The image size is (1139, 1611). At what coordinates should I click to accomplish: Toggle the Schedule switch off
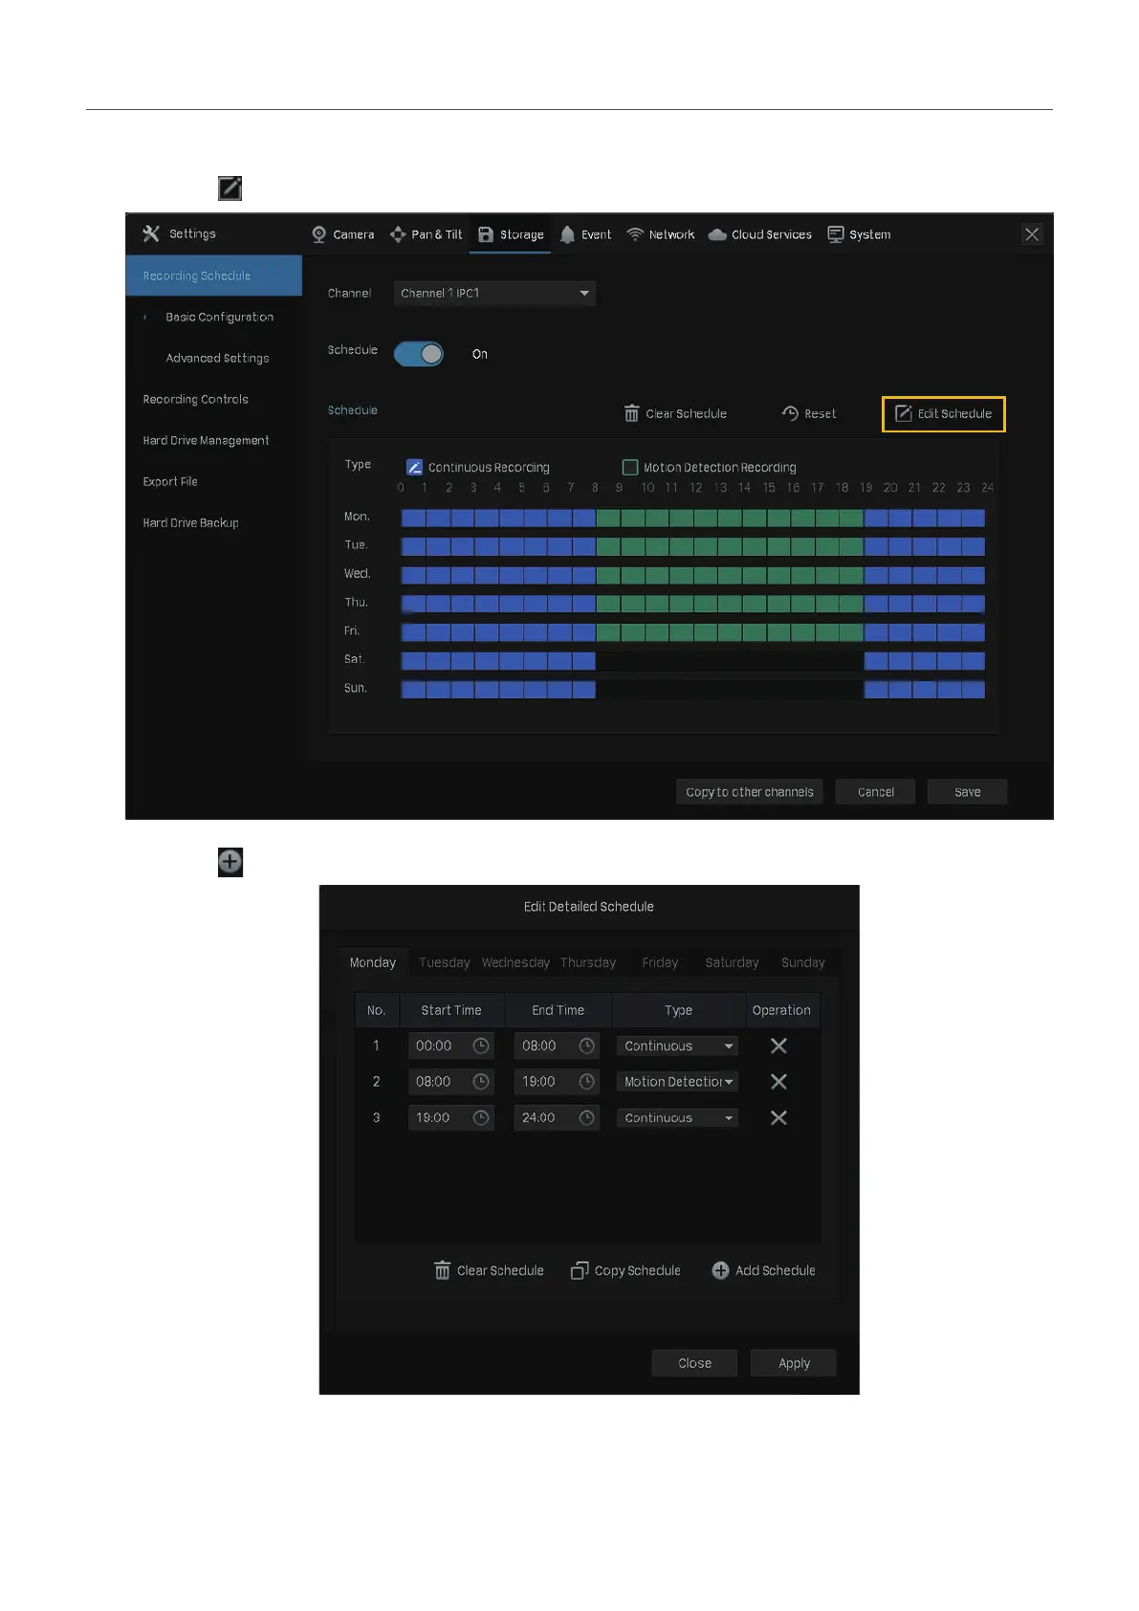tap(419, 354)
